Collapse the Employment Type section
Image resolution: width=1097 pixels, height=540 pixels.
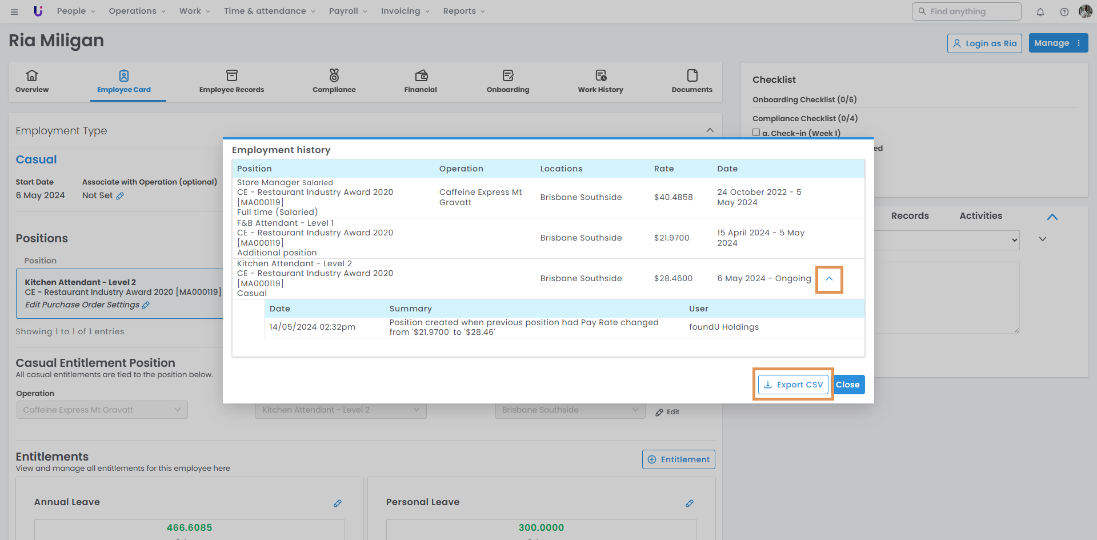click(710, 130)
